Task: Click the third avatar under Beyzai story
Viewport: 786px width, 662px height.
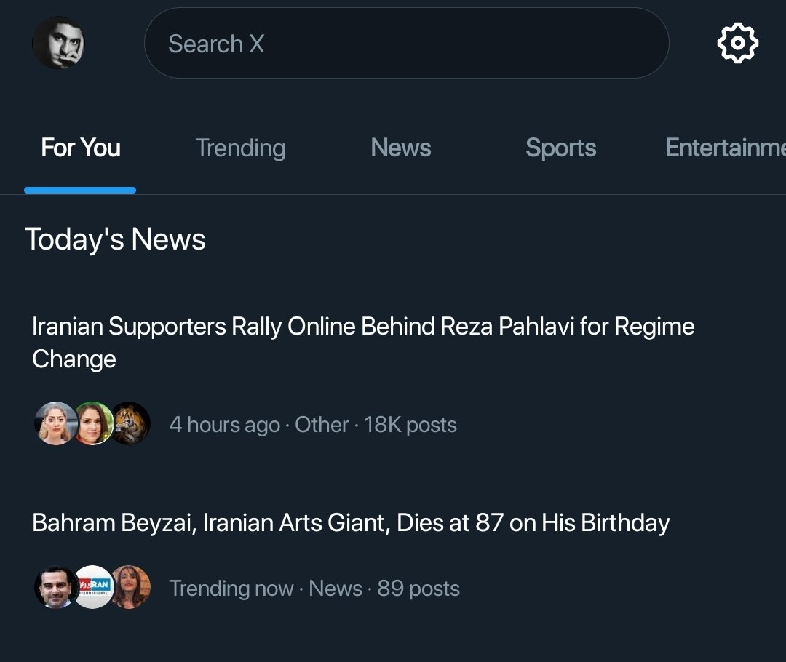Action: coord(131,587)
